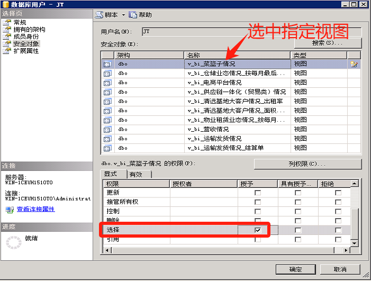Toggle 具有授予 checkbox for 控制 permission
Screen dimensions: 371x281
pos(298,212)
